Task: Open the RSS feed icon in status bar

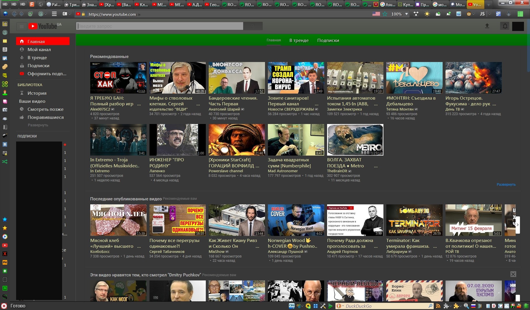Action: (x=438, y=306)
